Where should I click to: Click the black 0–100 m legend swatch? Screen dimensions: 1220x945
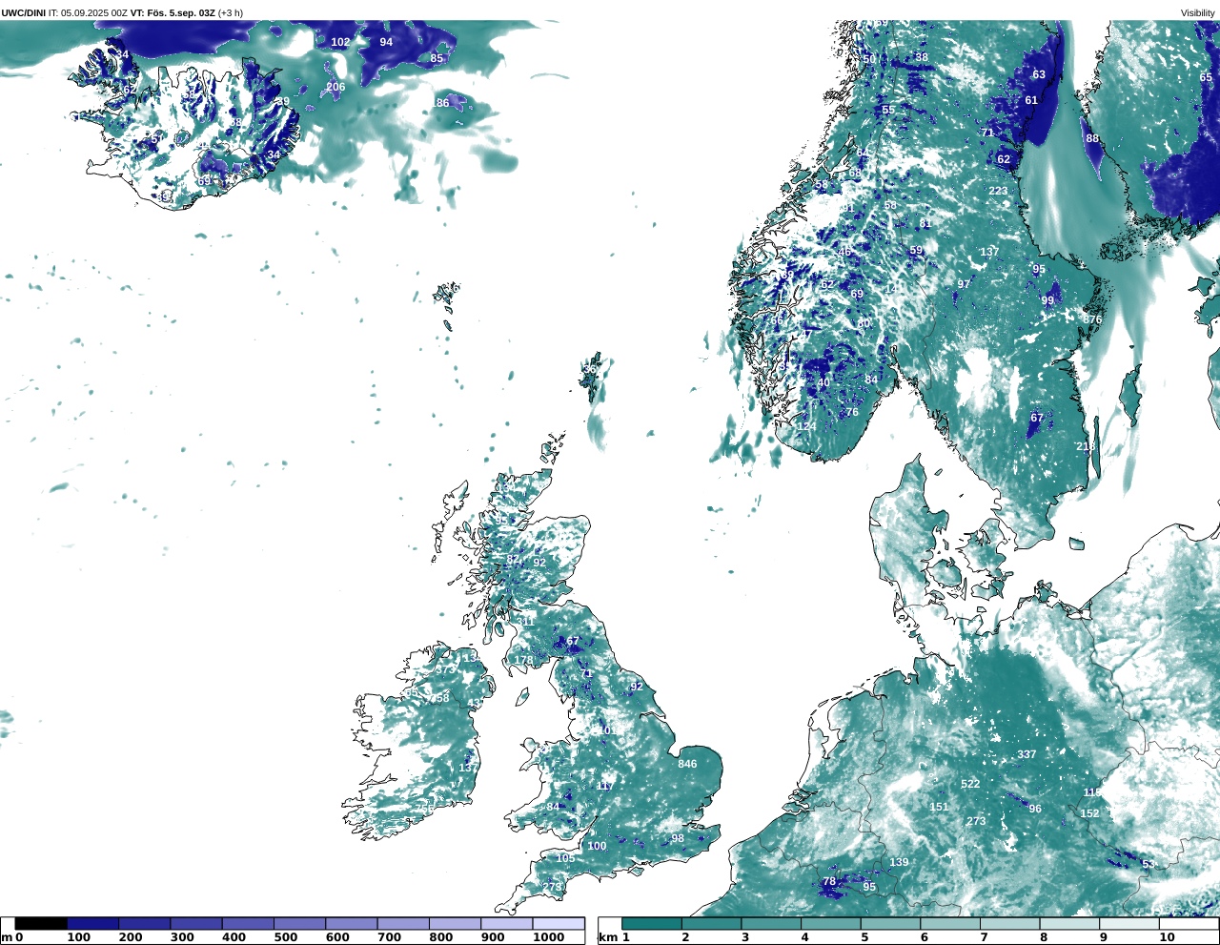coord(41,923)
